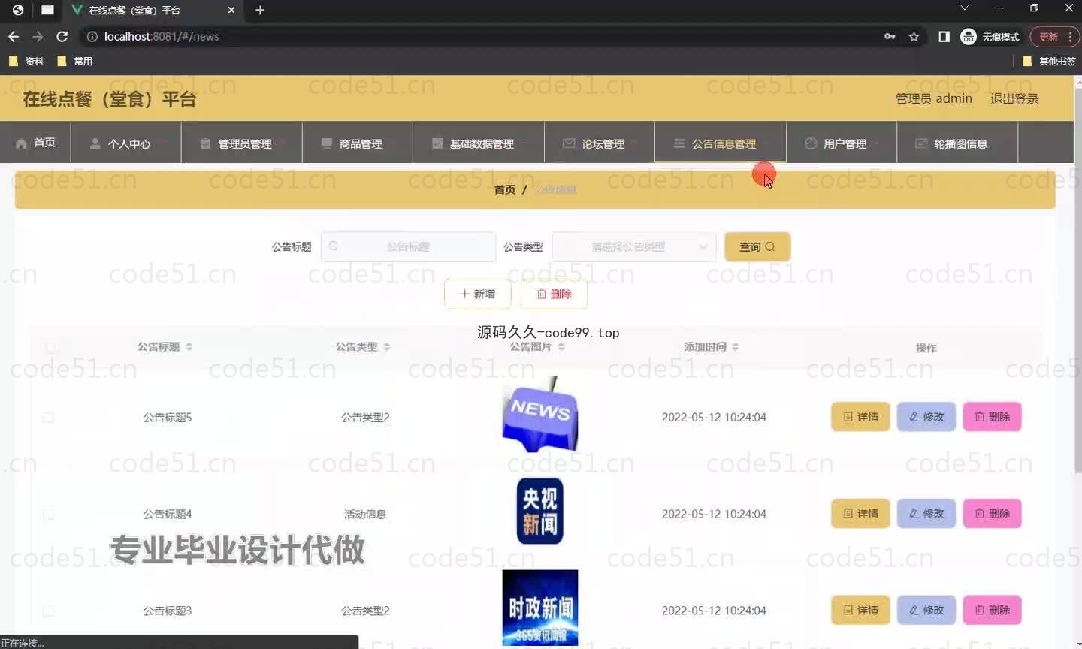Tick the checkbox for 公告标题3 row
Screen dimensions: 1082x649
click(49, 611)
